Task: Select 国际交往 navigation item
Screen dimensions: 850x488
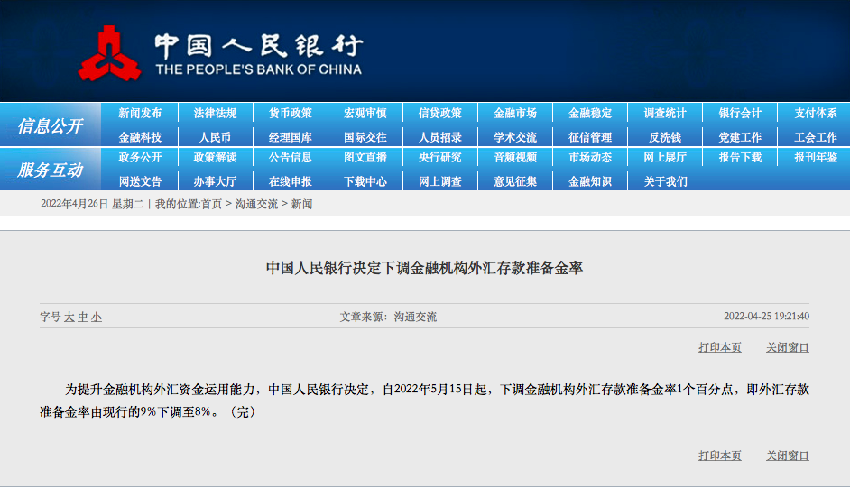Action: [x=365, y=138]
